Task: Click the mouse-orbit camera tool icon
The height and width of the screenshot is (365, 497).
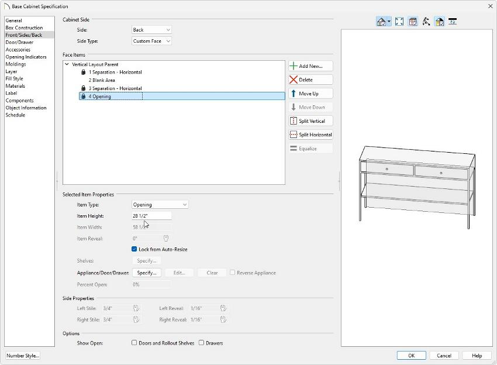Action: [426, 22]
